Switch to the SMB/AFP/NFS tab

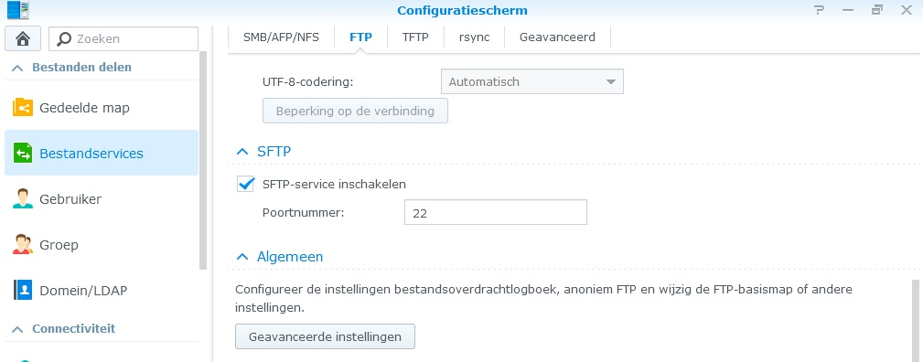281,37
